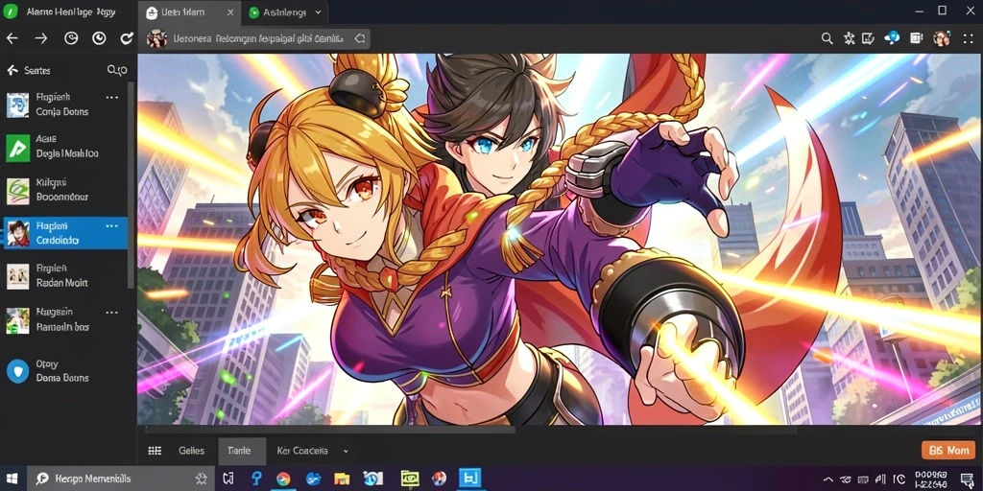Click the grid view icon in bottom bar
This screenshot has width=983, height=491.
coord(155,451)
